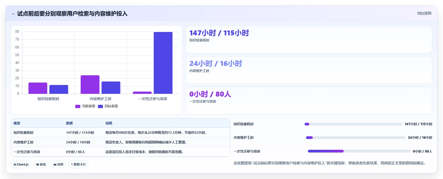Click the description starting 假设负责人
Image resolution: width=443 pixels, height=179 pixels.
click(147, 142)
